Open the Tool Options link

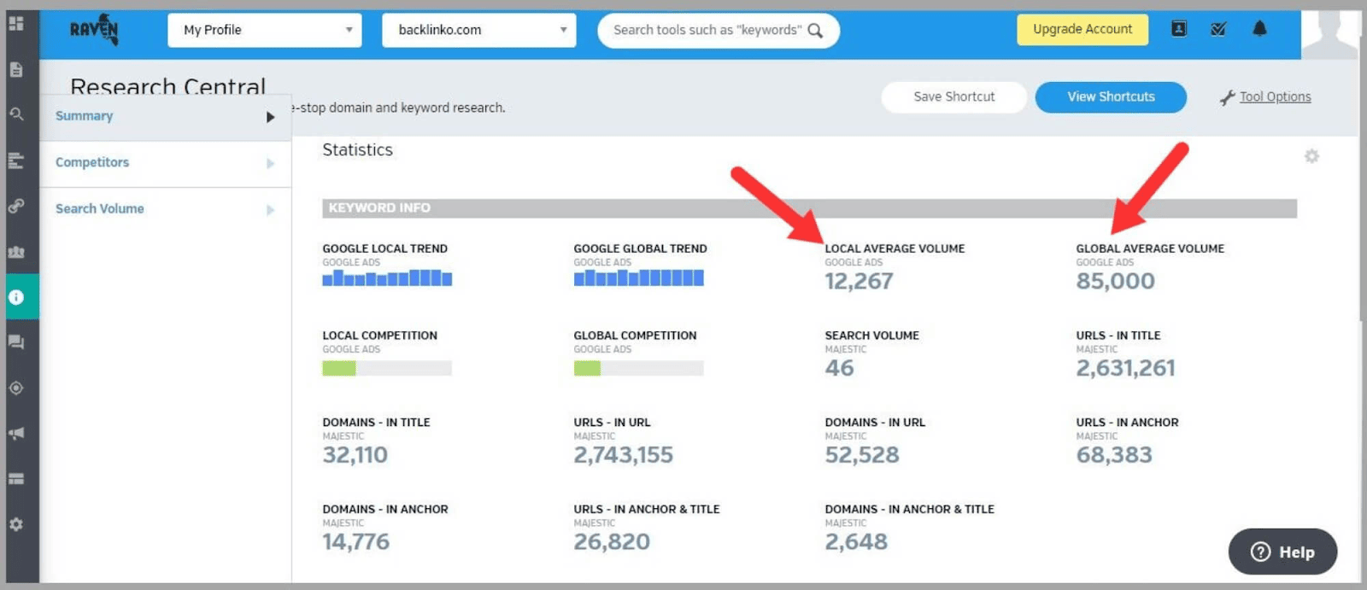1275,97
